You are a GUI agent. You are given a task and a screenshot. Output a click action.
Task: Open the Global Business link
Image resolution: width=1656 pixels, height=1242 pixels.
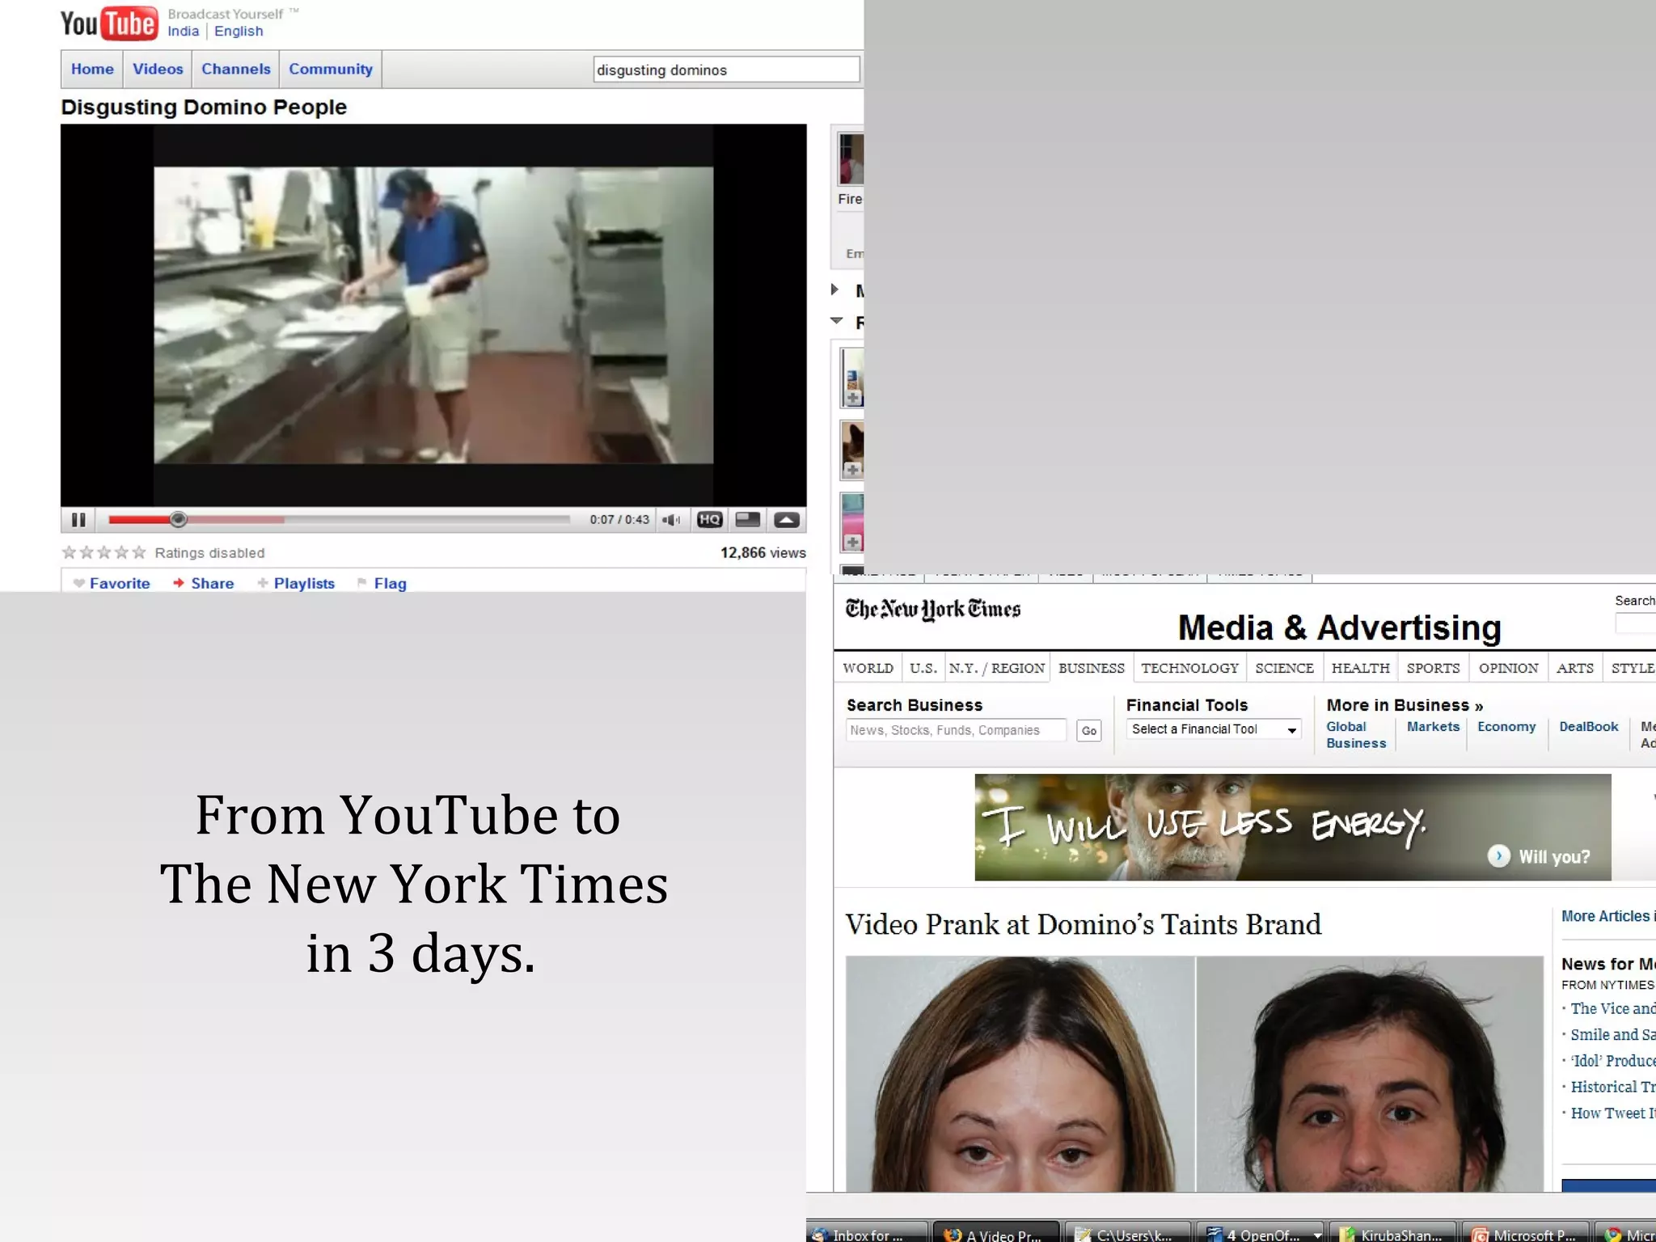point(1356,735)
